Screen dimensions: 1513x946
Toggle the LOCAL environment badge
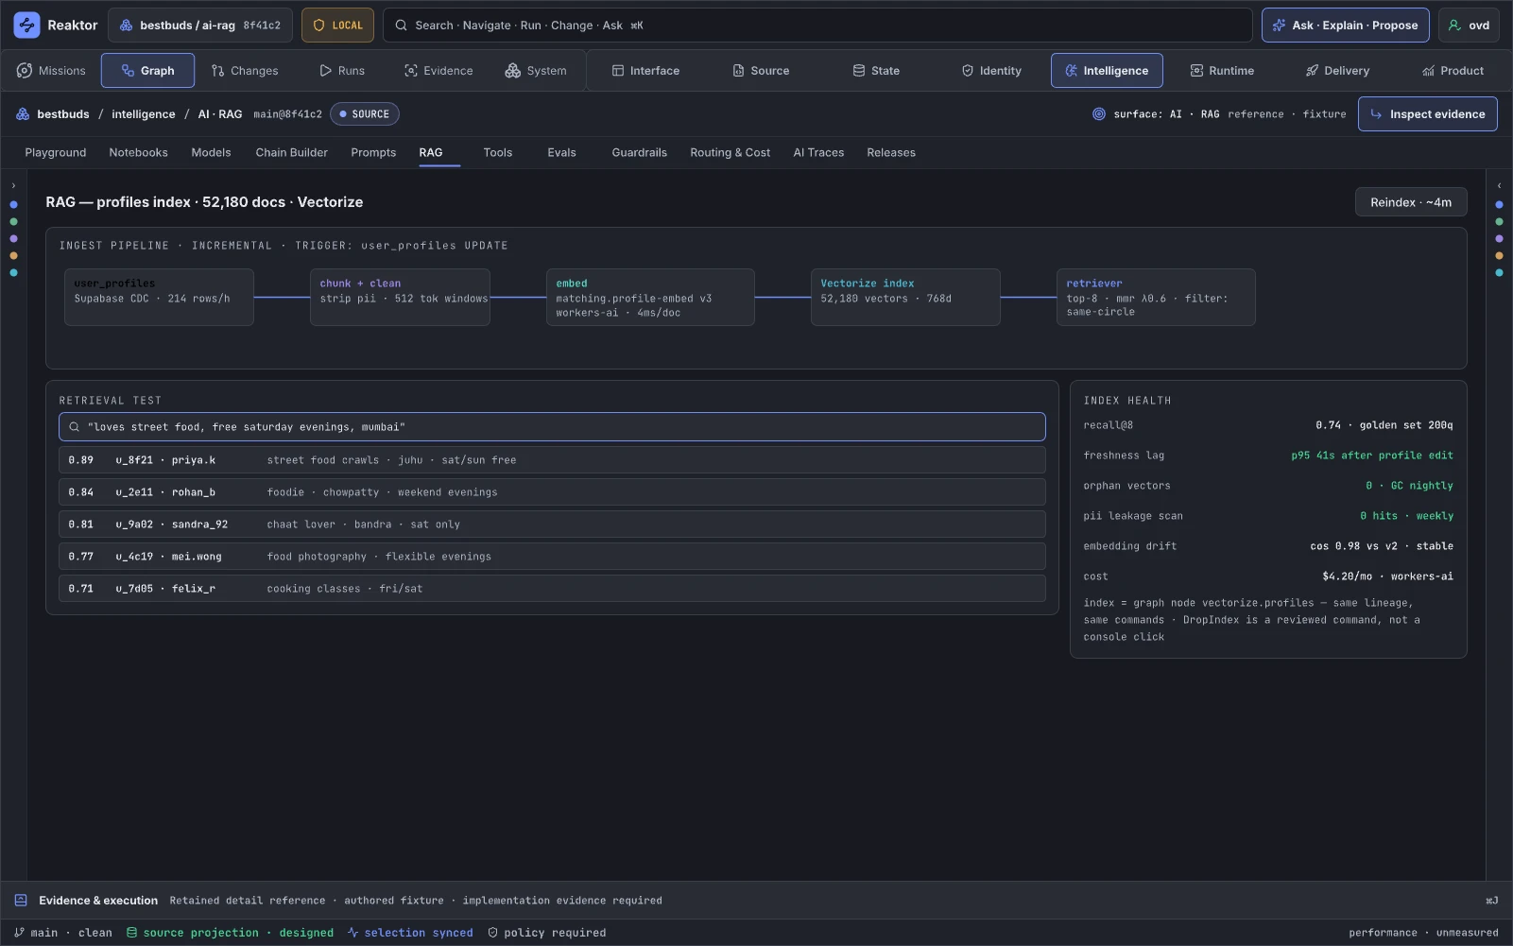coord(337,26)
